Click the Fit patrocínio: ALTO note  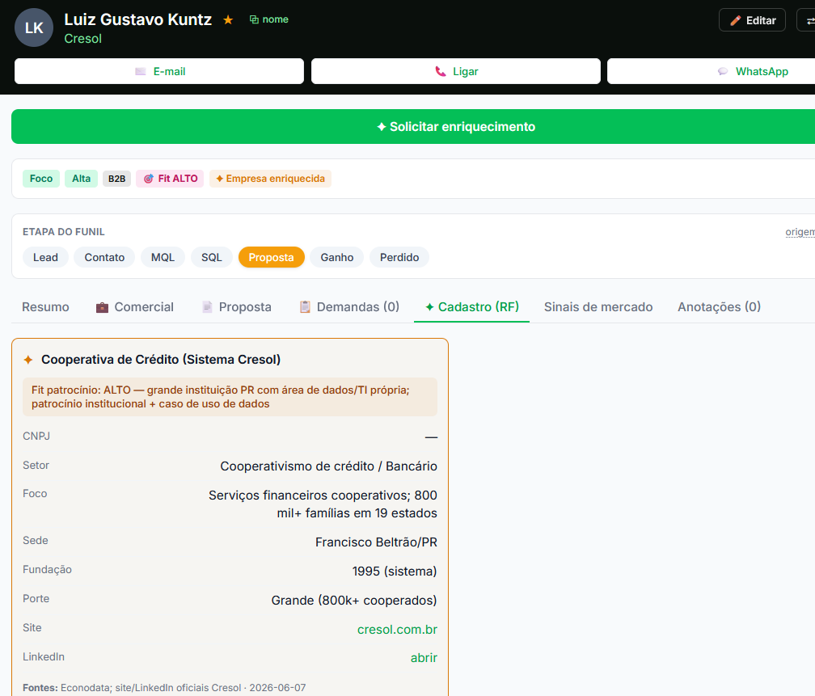click(230, 397)
